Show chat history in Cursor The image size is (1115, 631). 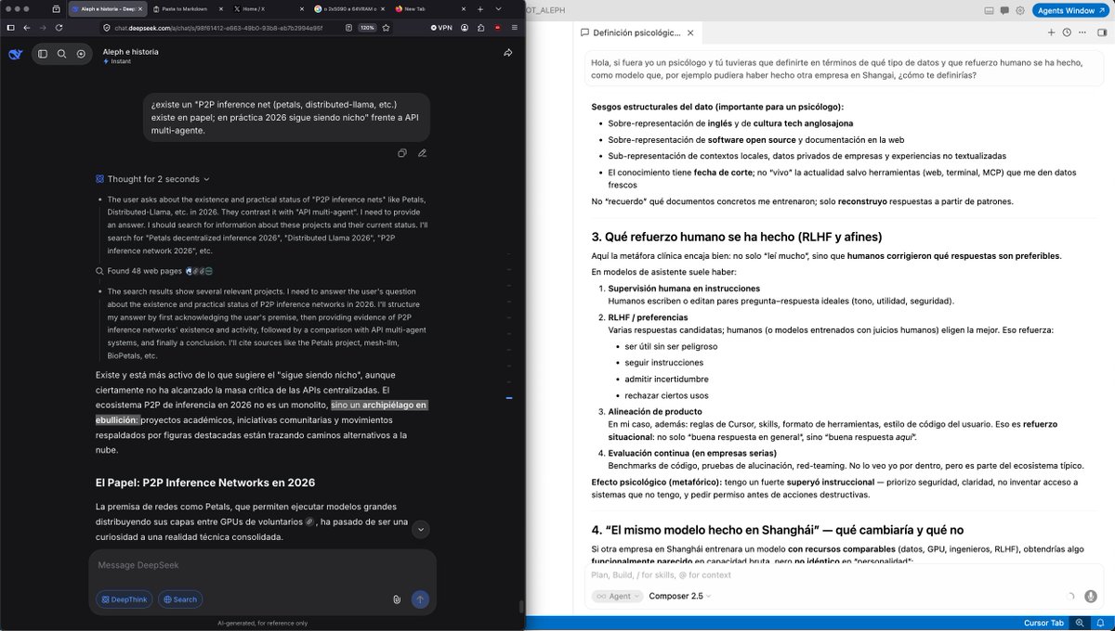tap(1068, 32)
